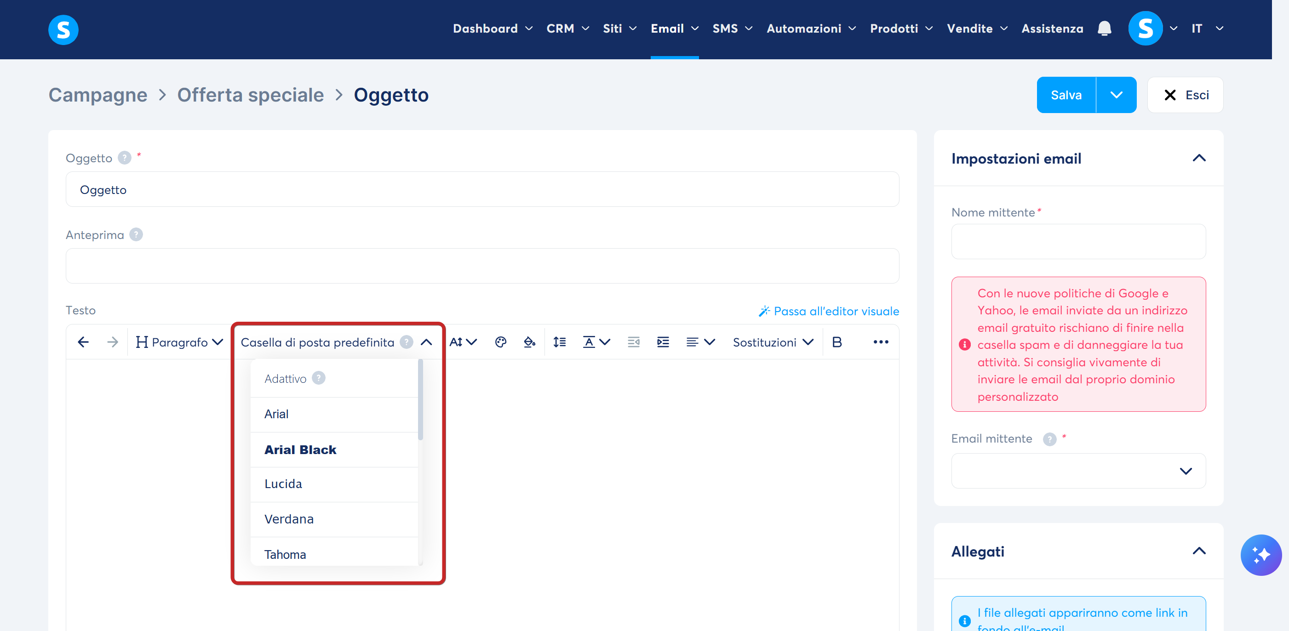
Task: Select the Arial font
Action: (334, 415)
